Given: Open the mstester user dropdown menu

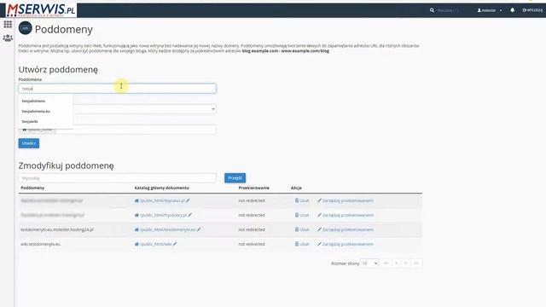Looking at the screenshot, I should (490, 10).
